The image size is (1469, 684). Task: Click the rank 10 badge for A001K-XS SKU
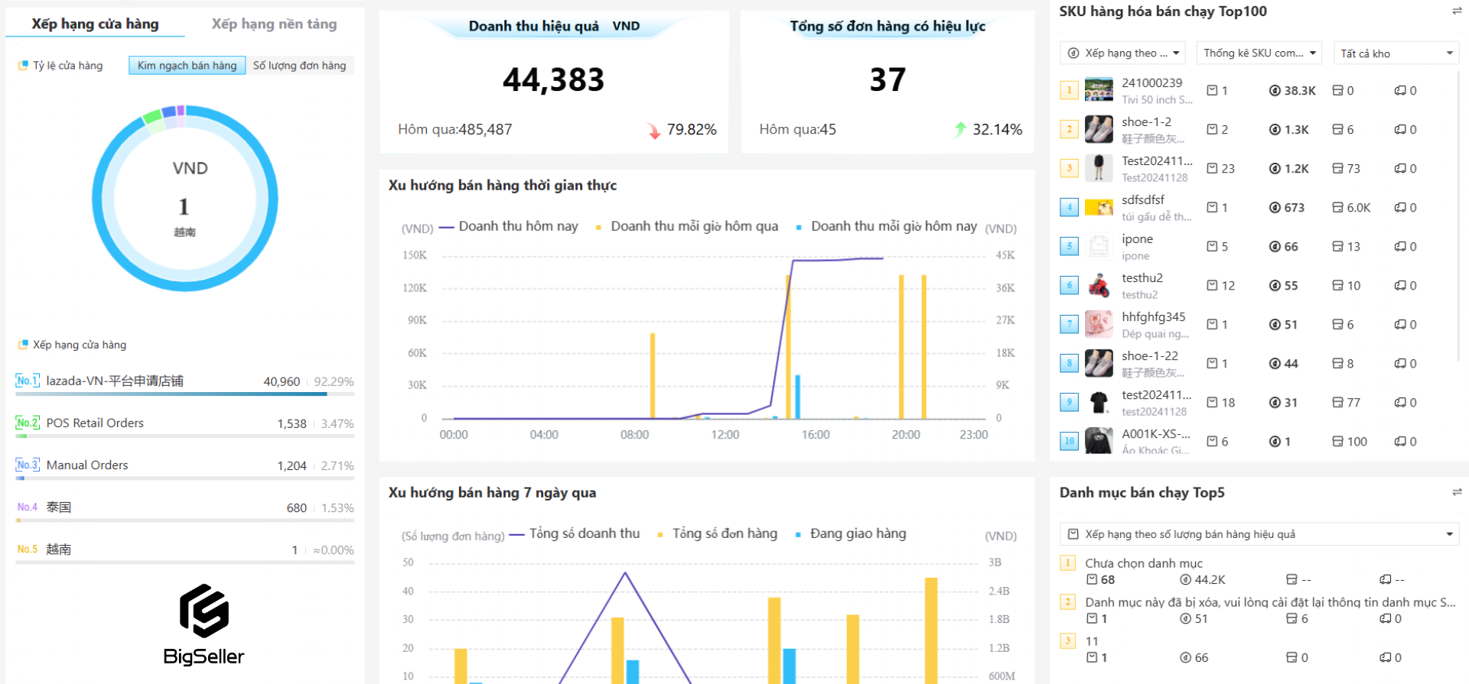(1069, 441)
